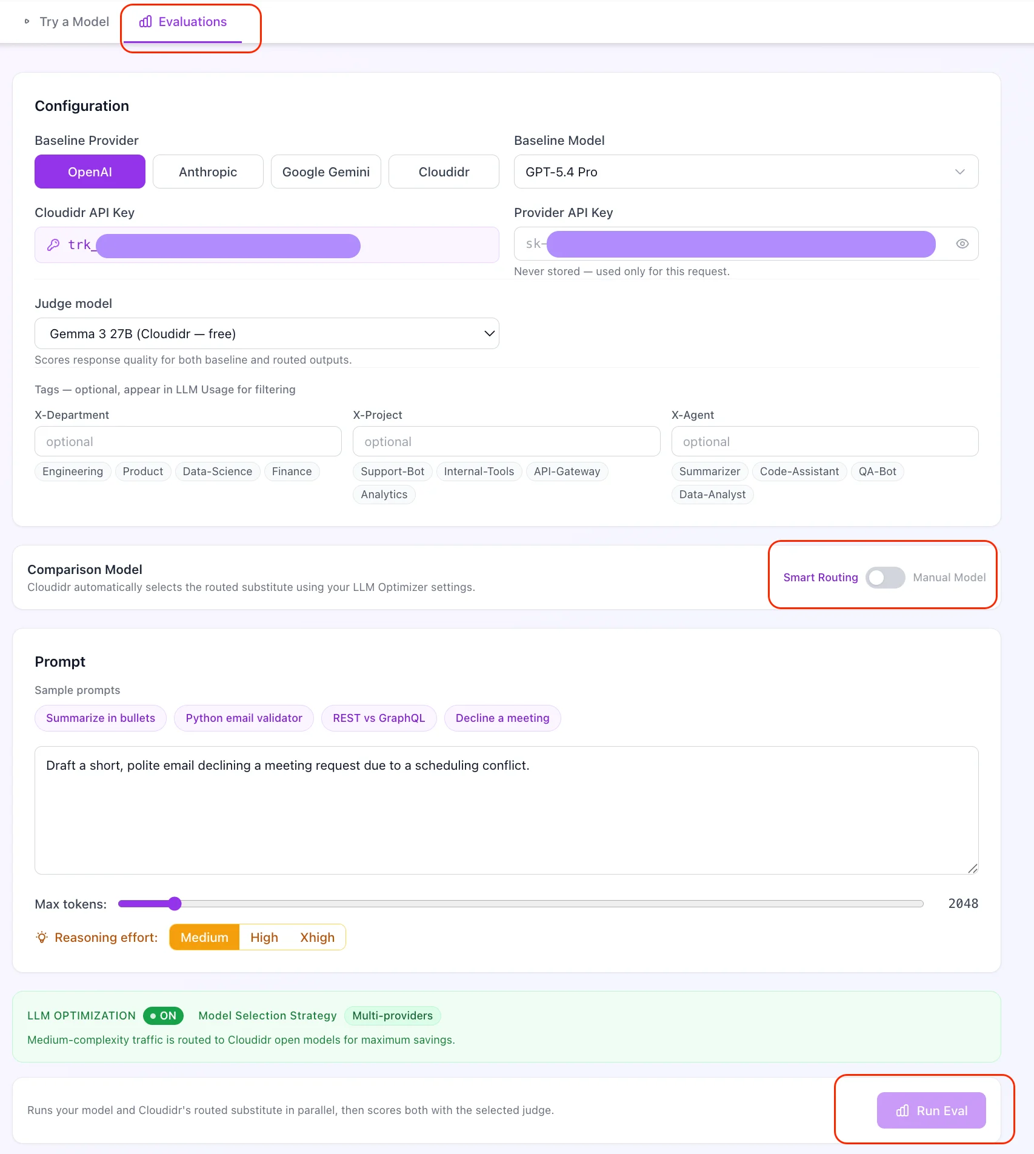The image size is (1034, 1154).
Task: Use the Summarize in bullets sample prompt
Action: 101,718
